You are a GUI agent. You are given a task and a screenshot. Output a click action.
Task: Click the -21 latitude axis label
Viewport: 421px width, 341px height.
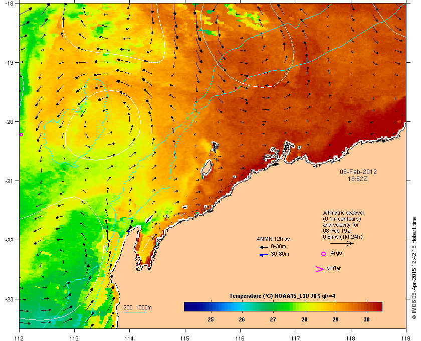coord(9,181)
